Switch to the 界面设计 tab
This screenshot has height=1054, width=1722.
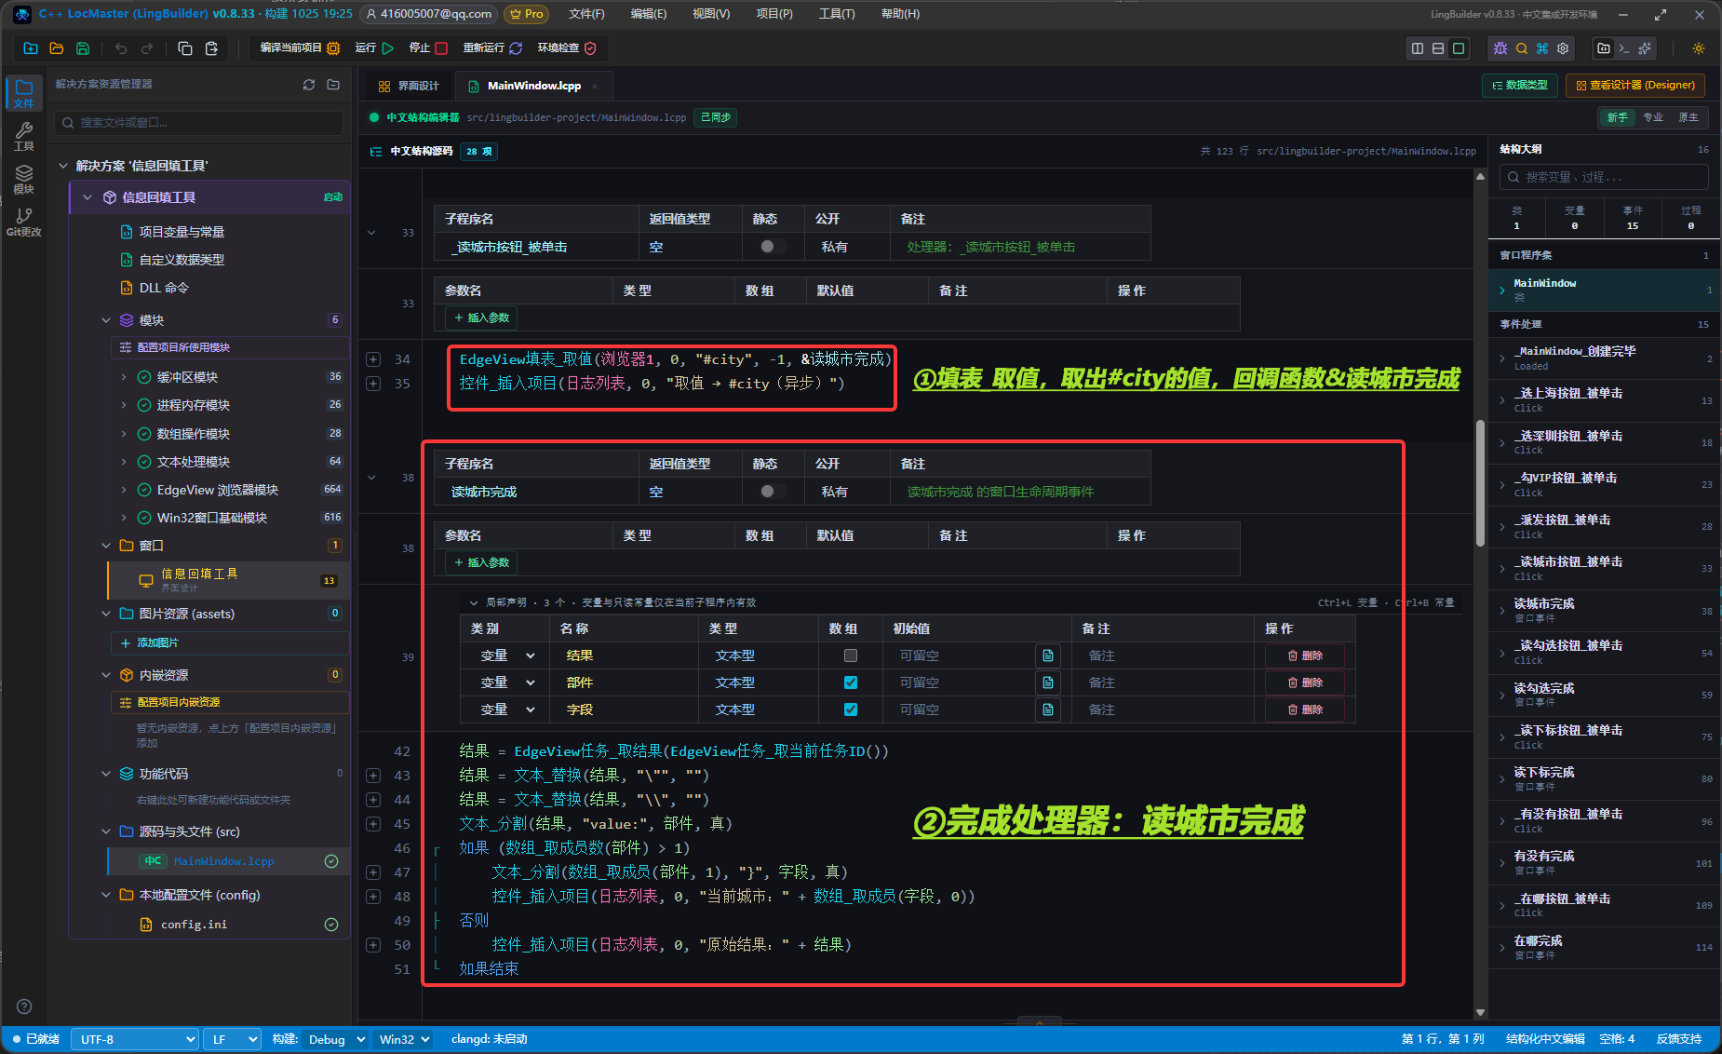[409, 86]
